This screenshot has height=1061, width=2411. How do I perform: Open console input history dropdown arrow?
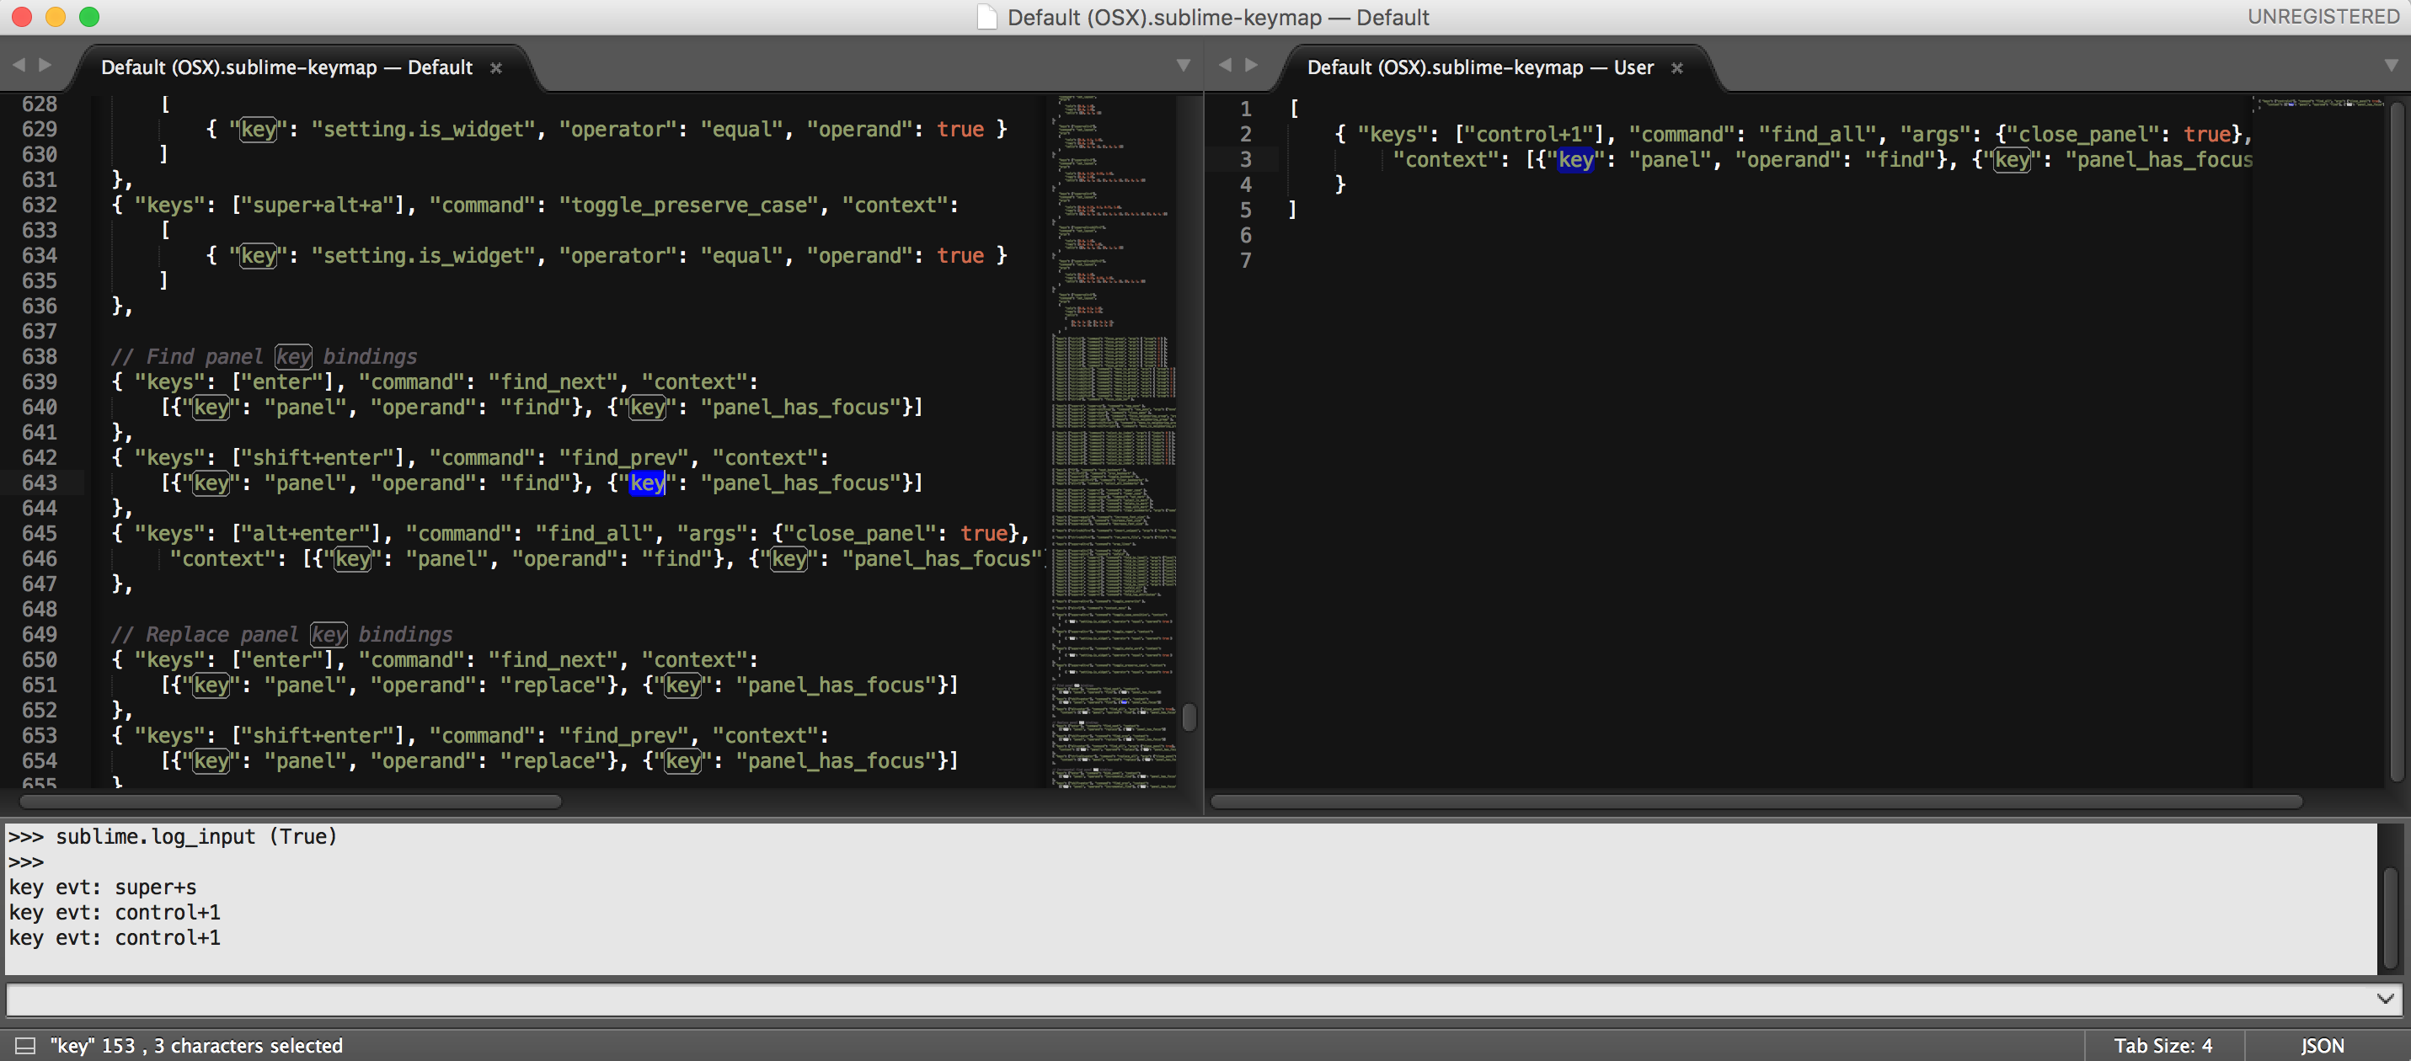click(2385, 999)
